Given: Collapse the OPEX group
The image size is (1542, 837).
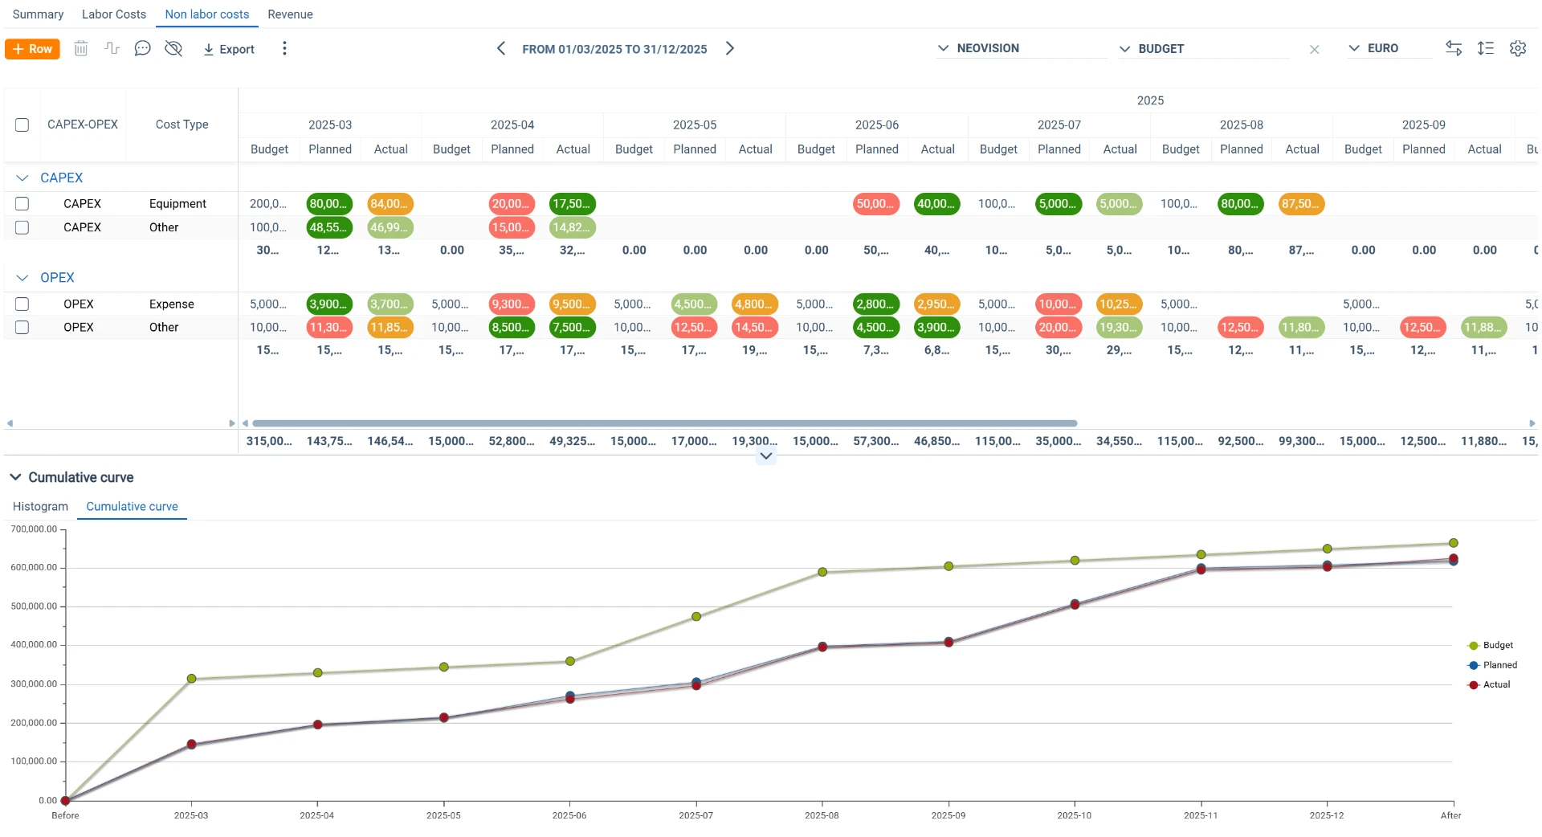Looking at the screenshot, I should tap(22, 278).
